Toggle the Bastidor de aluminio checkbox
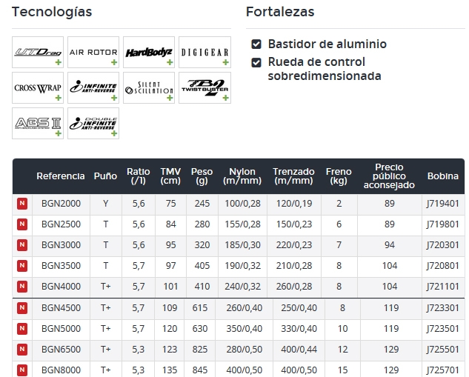The width and height of the screenshot is (469, 377). pos(256,44)
